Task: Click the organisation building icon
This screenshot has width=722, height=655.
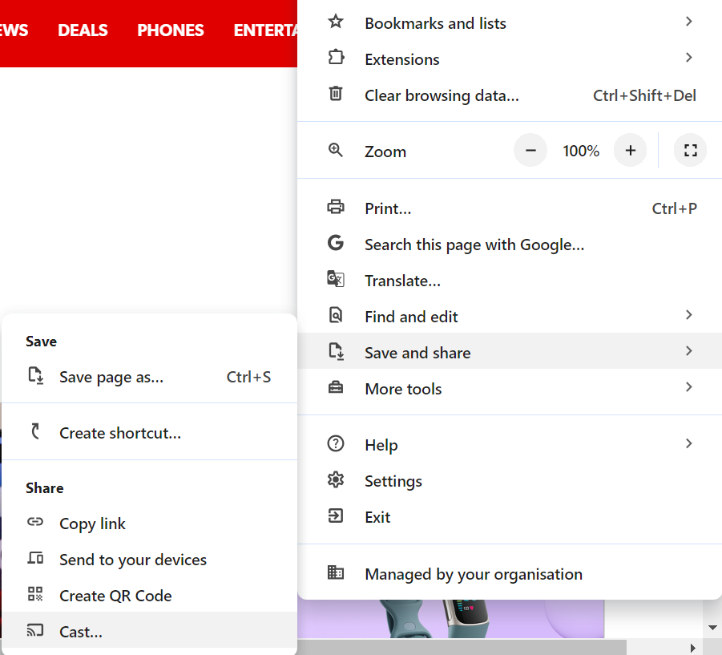Action: pyautogui.click(x=336, y=572)
